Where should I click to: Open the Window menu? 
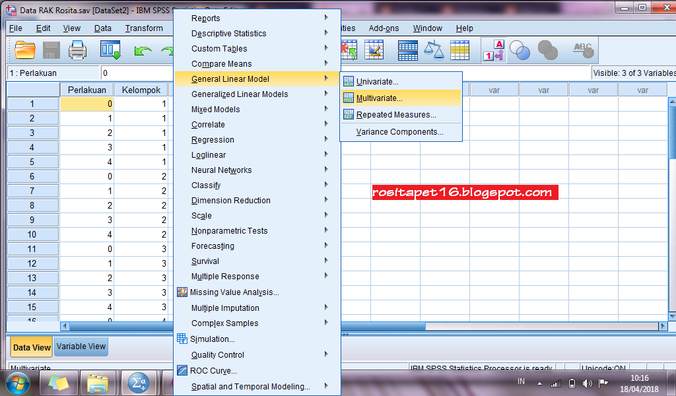tap(427, 28)
